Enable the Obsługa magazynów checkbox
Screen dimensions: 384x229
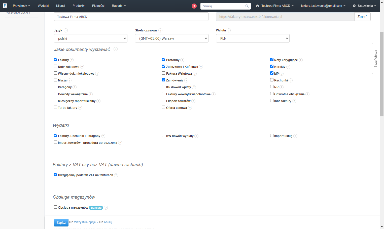[55, 207]
